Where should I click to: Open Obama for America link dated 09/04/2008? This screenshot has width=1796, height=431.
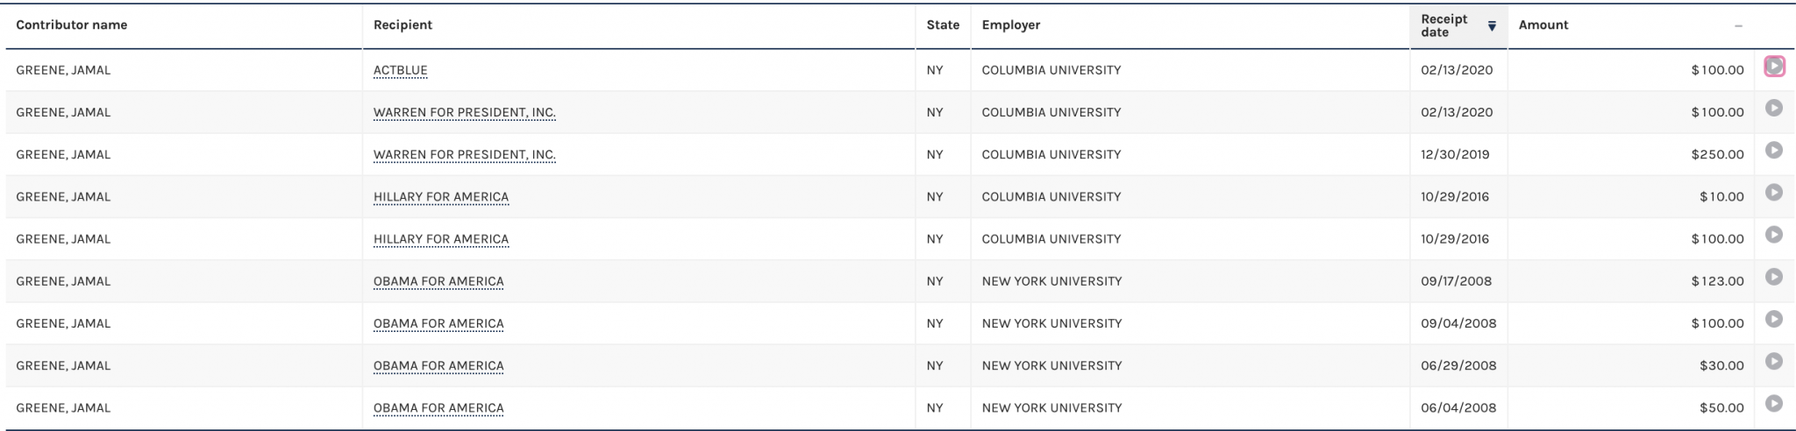438,323
